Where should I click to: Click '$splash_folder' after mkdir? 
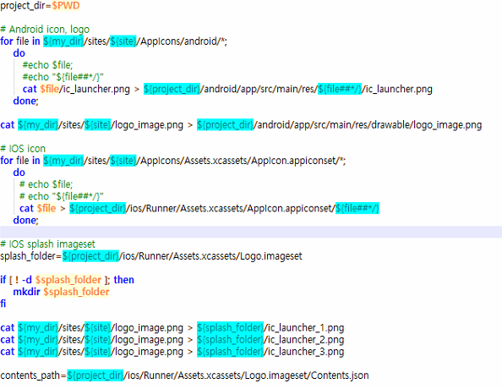pos(76,292)
